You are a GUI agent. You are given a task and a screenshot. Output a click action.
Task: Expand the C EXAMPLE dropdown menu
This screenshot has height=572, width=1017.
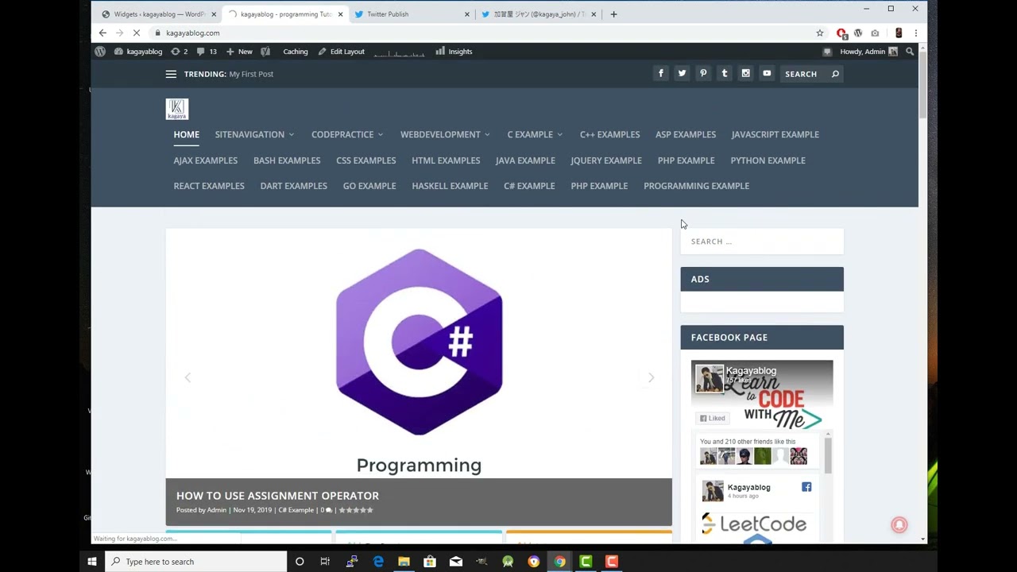tap(535, 134)
